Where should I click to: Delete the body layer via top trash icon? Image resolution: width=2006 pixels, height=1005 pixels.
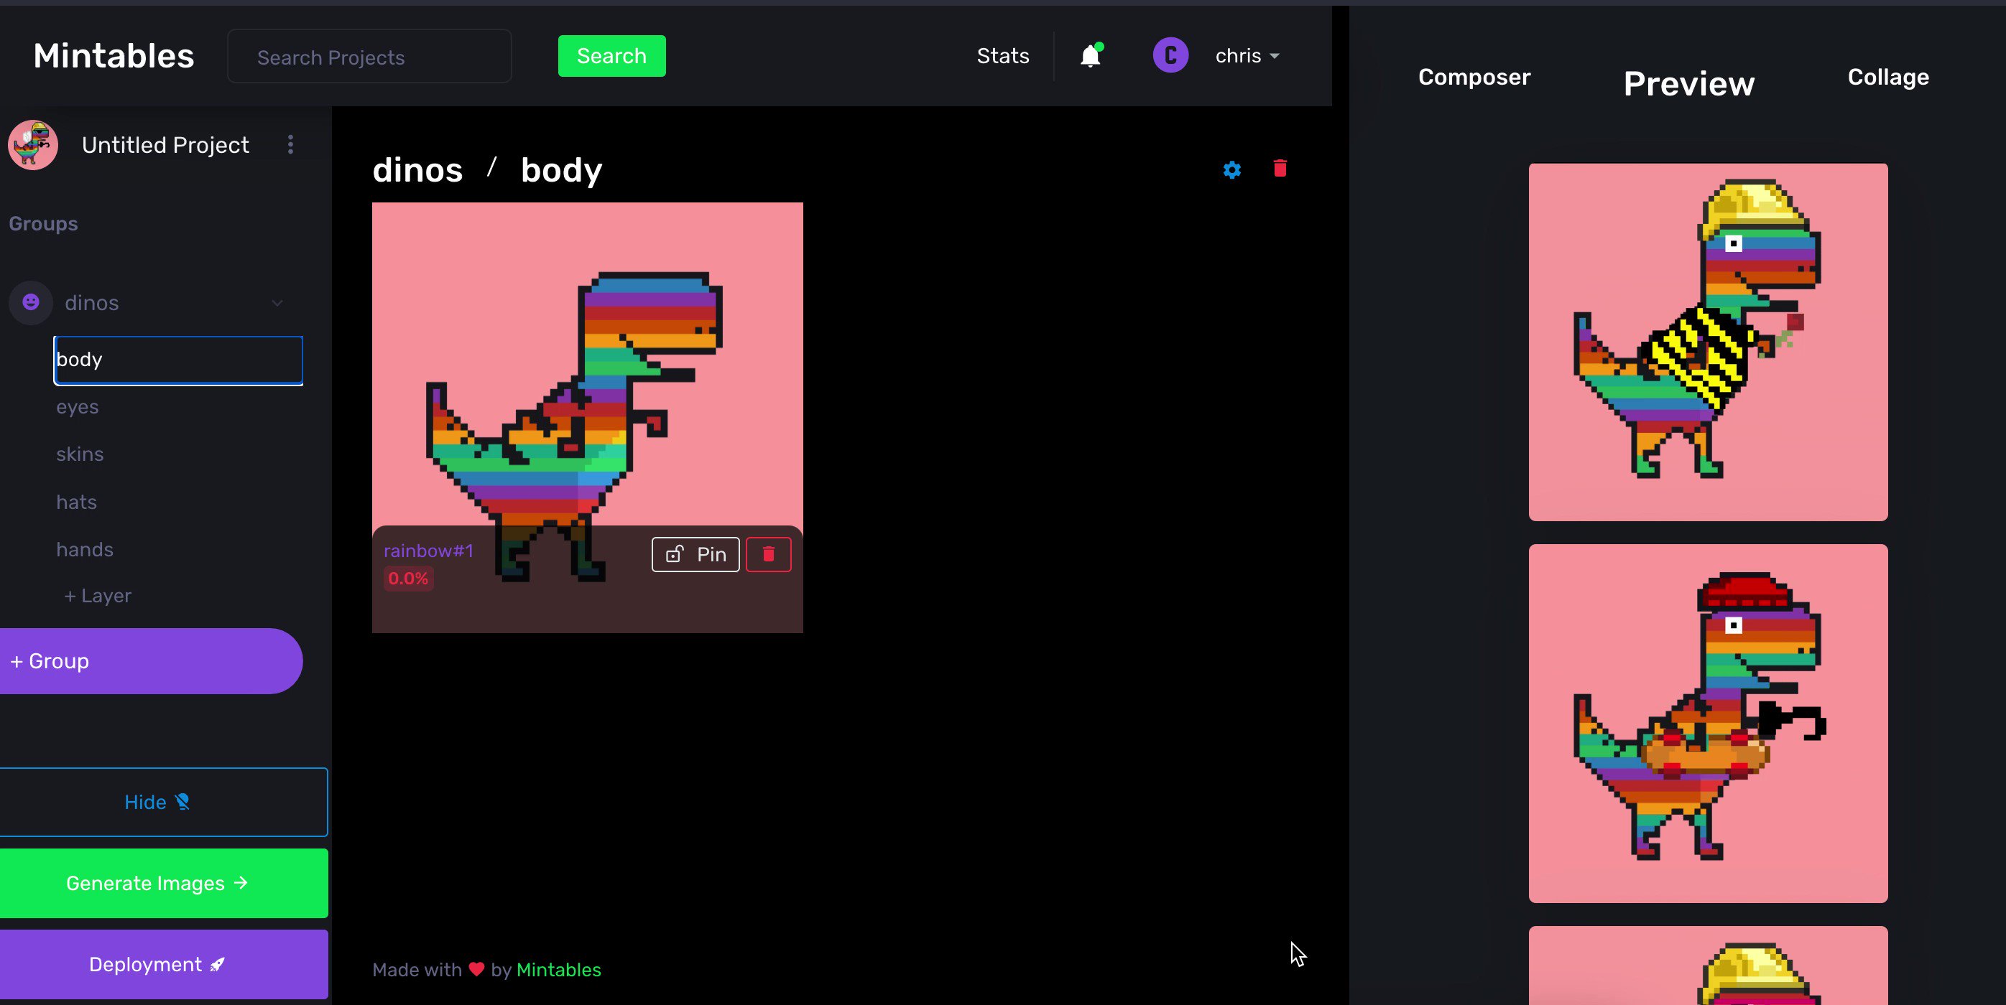click(x=1280, y=169)
